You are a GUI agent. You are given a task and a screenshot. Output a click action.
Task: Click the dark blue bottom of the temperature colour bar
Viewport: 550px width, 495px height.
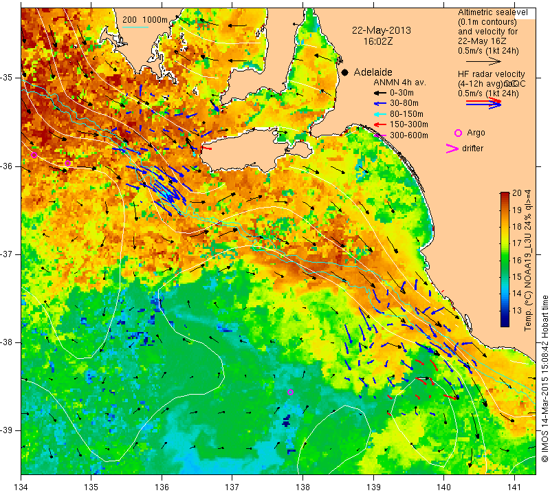pyautogui.click(x=505, y=324)
